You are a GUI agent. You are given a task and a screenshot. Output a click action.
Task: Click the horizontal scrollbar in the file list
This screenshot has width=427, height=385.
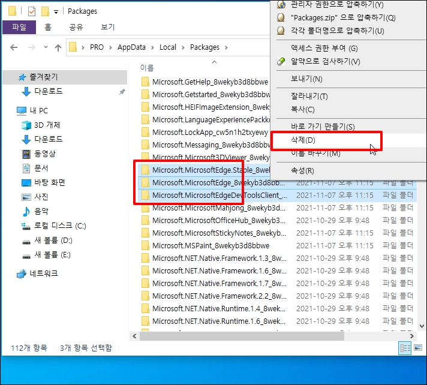(x=242, y=336)
